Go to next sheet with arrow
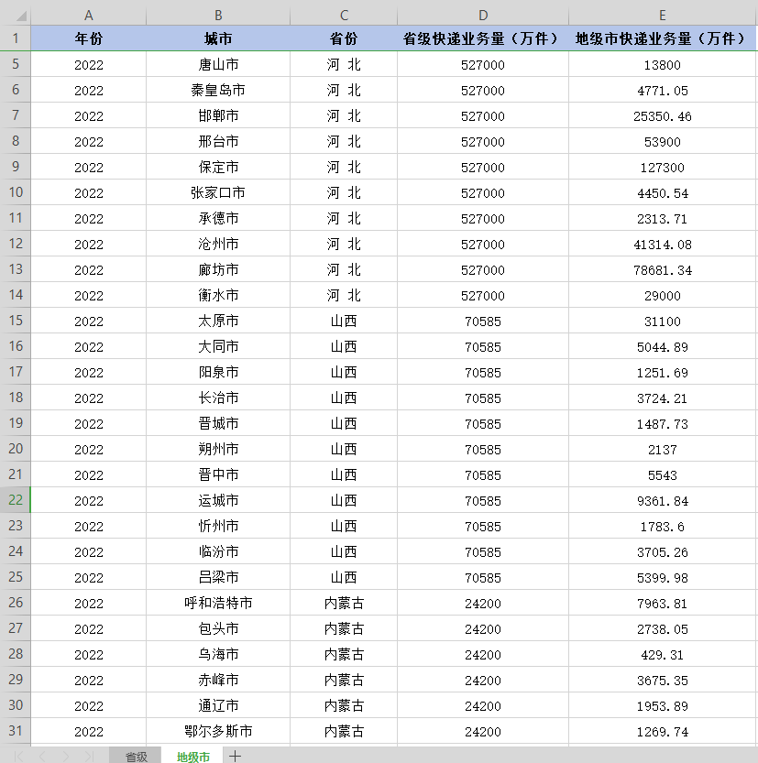This screenshot has height=763, width=758. point(65,757)
